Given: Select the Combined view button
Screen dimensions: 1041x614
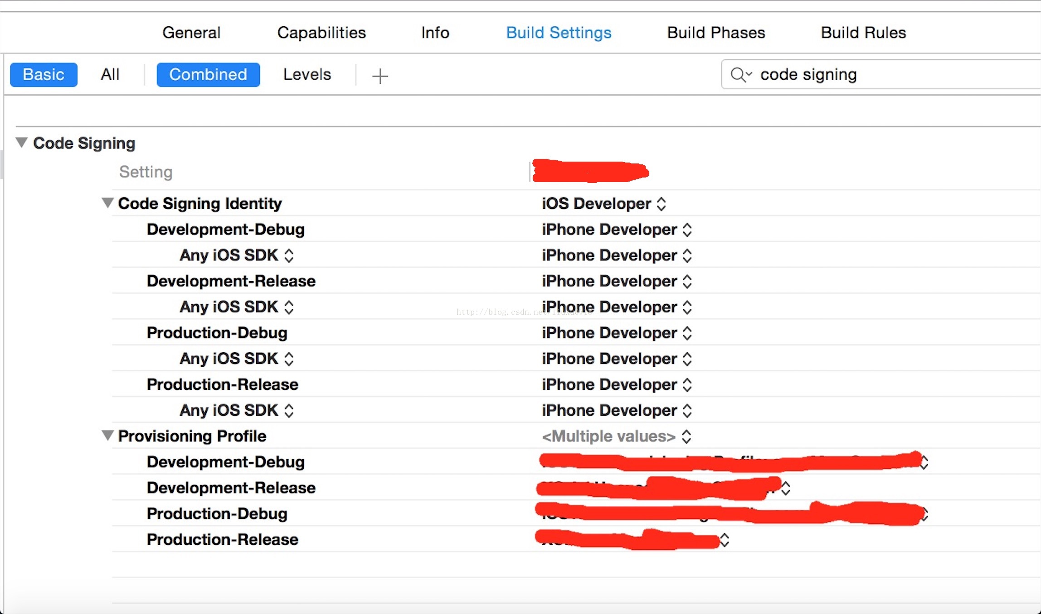Looking at the screenshot, I should click(208, 75).
